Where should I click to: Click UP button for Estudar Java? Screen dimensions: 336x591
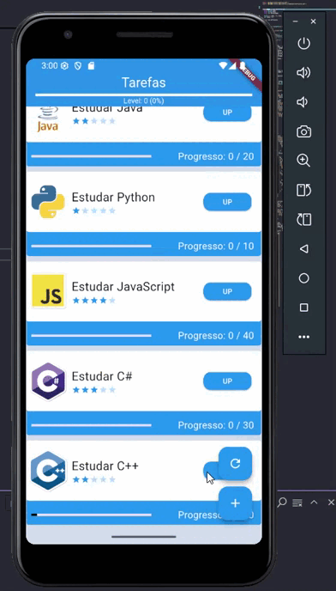[227, 113]
